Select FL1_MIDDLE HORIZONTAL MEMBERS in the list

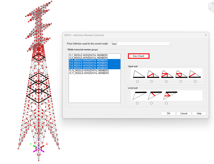[88, 55]
